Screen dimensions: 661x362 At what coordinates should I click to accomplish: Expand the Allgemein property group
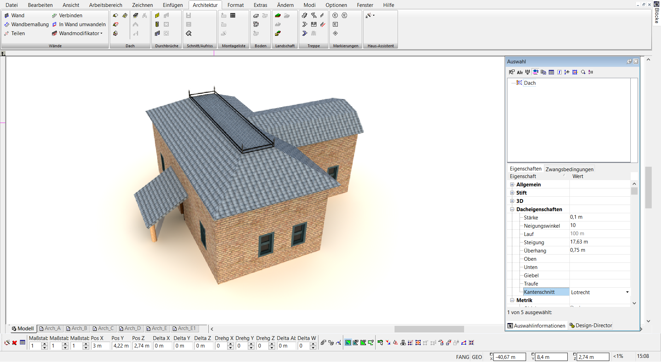point(512,185)
